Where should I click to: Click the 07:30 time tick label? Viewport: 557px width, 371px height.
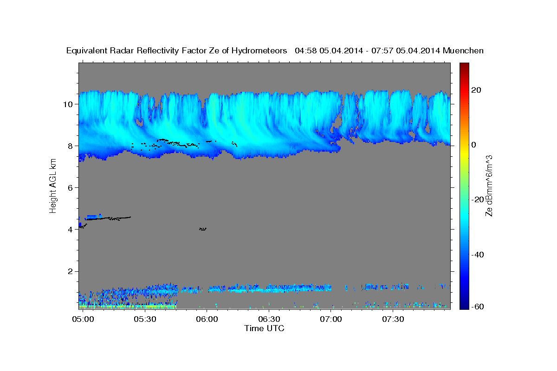393,319
